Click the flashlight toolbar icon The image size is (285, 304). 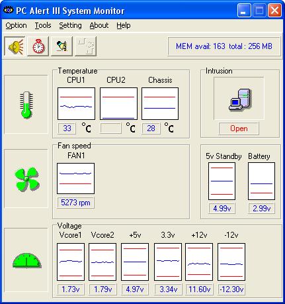pos(61,46)
